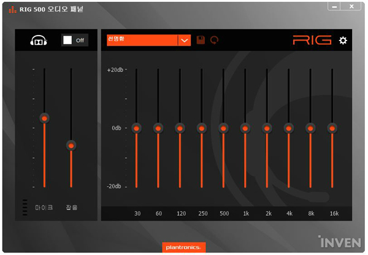Click the 30 Hz equalizer slider knob
This screenshot has height=255, width=368.
tap(136, 128)
